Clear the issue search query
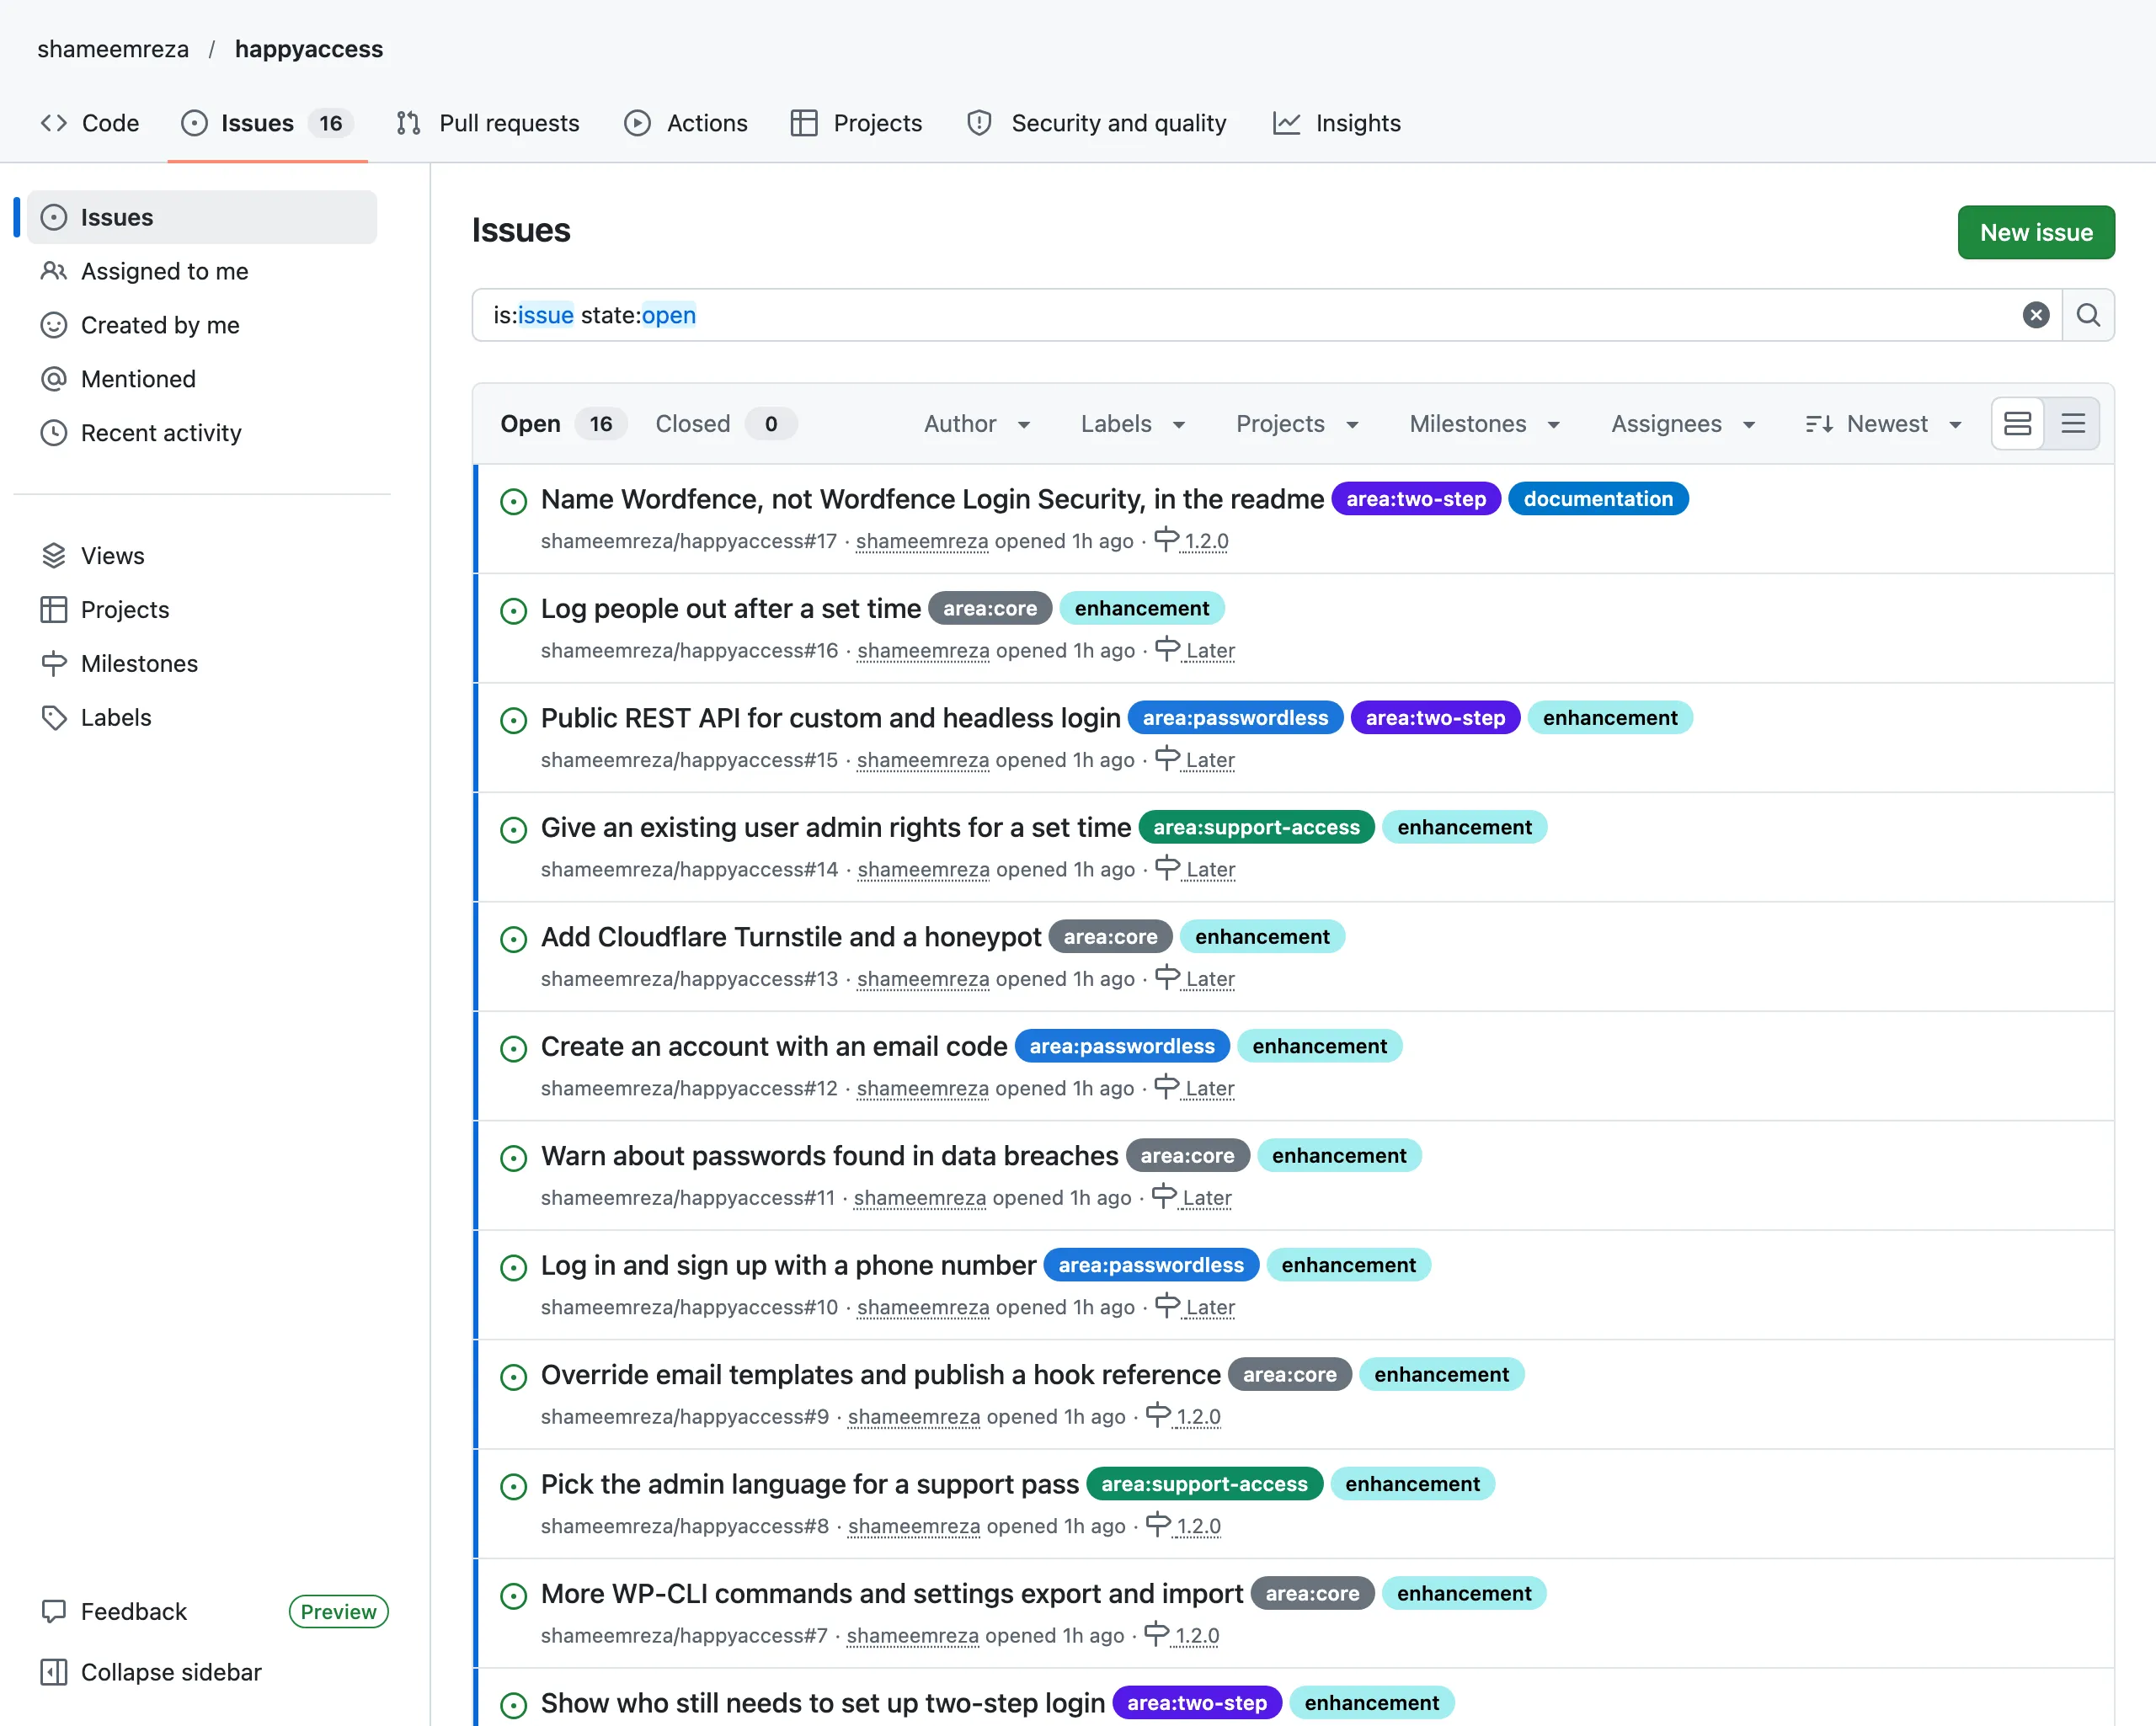Viewport: 2156px width, 1726px height. click(2035, 315)
